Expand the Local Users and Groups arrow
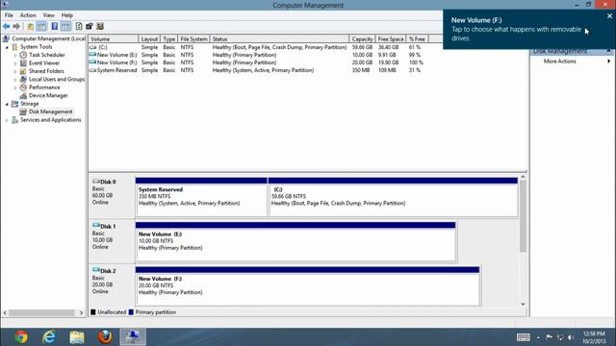Viewport: 616px width, 346px height. tap(15, 80)
